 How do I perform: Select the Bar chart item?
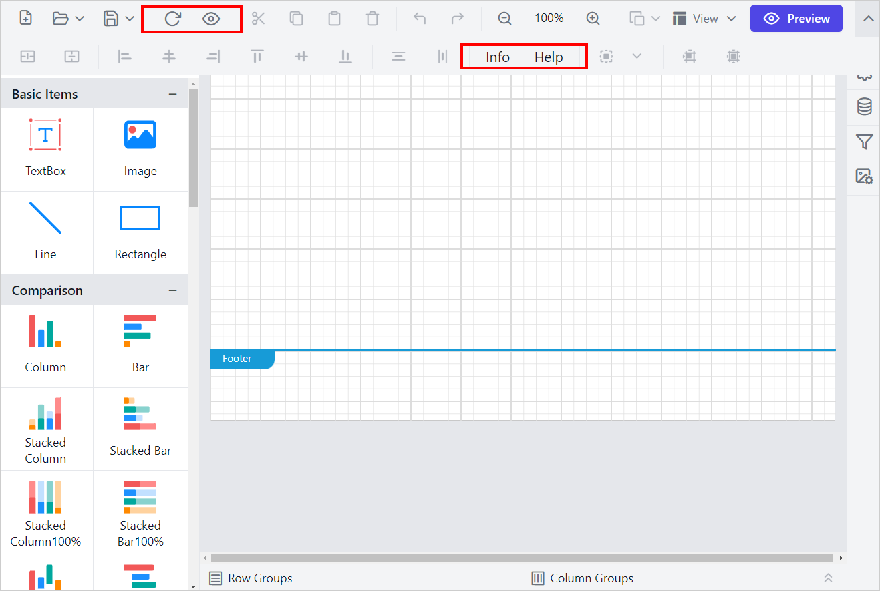(x=140, y=346)
